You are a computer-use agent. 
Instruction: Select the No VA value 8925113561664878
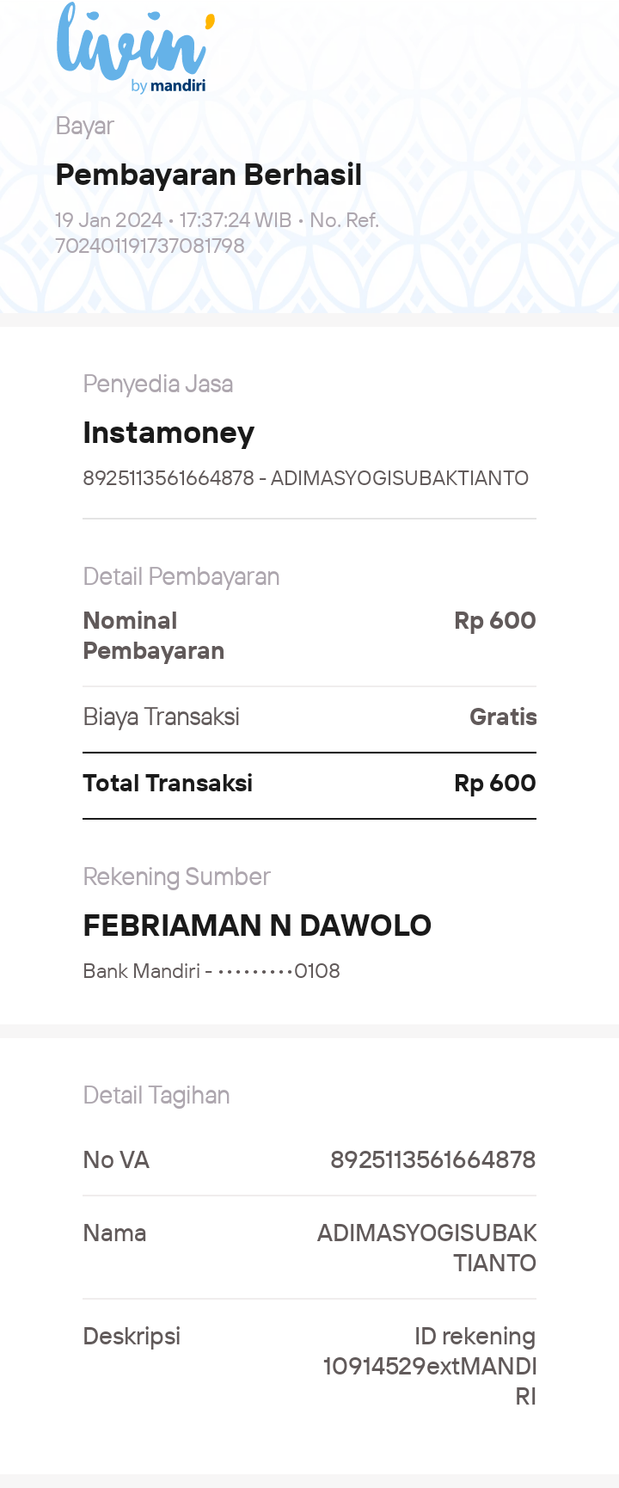[433, 1160]
